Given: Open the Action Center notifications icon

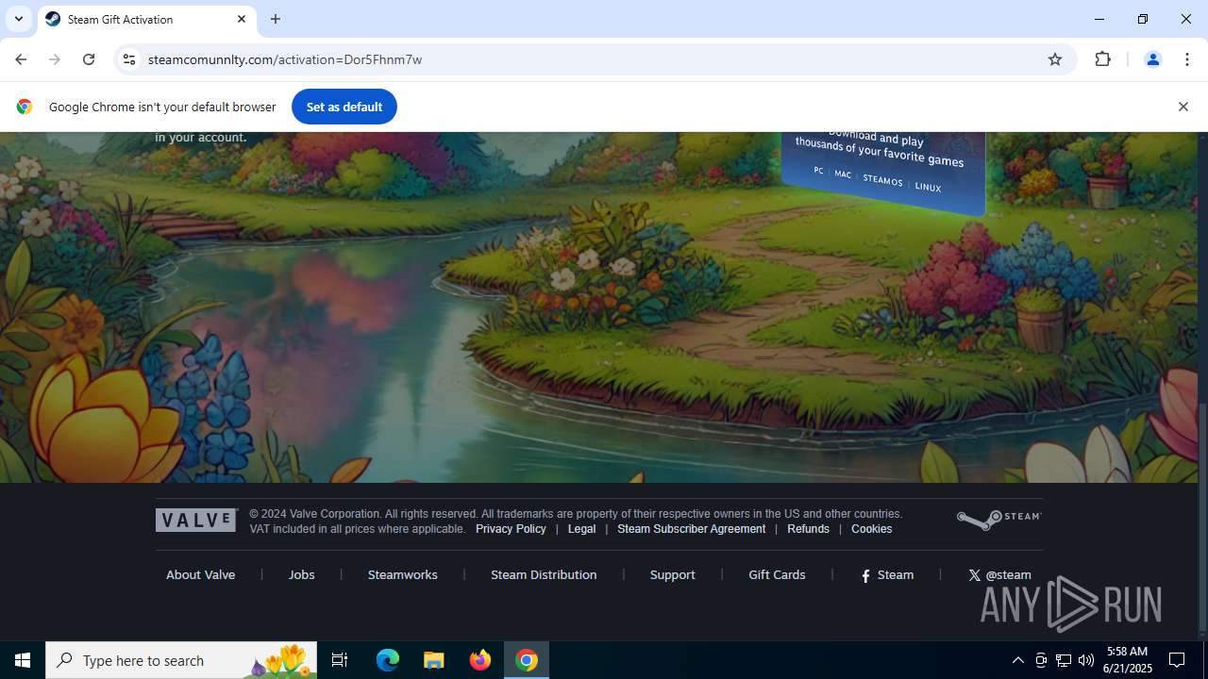Looking at the screenshot, I should [x=1178, y=660].
